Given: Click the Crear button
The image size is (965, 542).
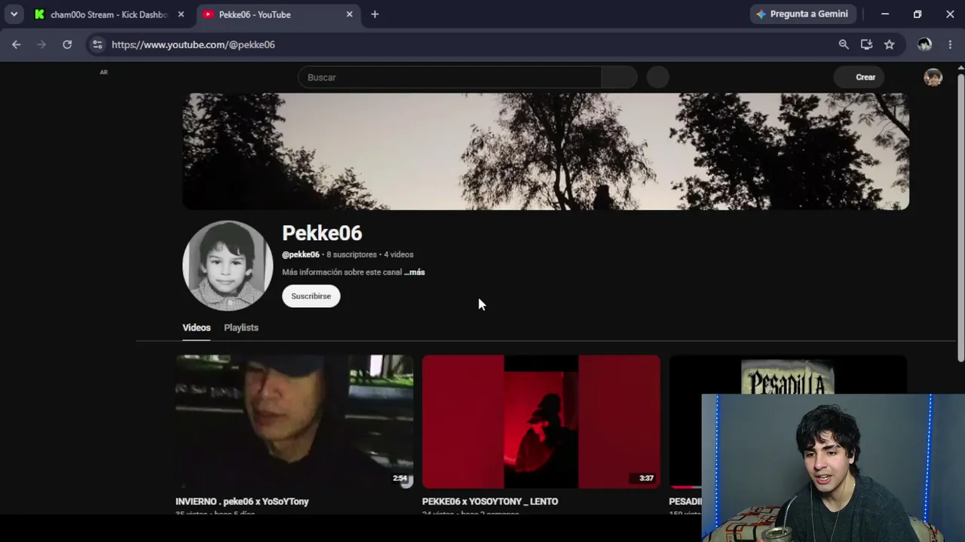Looking at the screenshot, I should coord(859,77).
